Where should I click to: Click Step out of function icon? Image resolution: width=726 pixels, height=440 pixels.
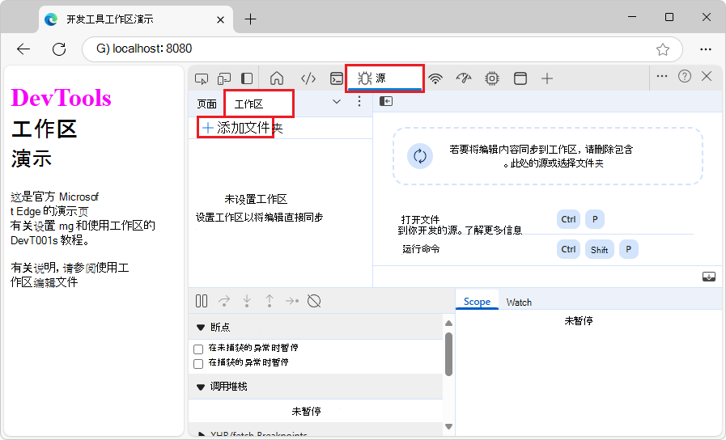[270, 301]
